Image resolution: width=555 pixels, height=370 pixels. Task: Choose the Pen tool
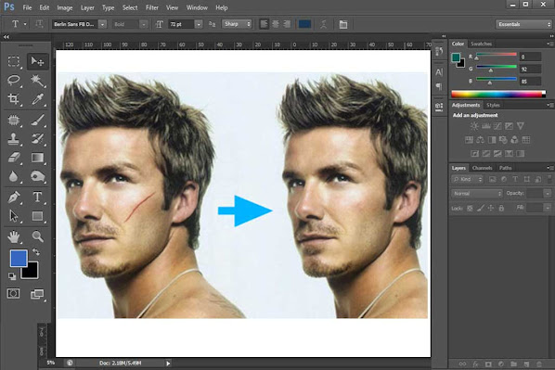pyautogui.click(x=13, y=197)
